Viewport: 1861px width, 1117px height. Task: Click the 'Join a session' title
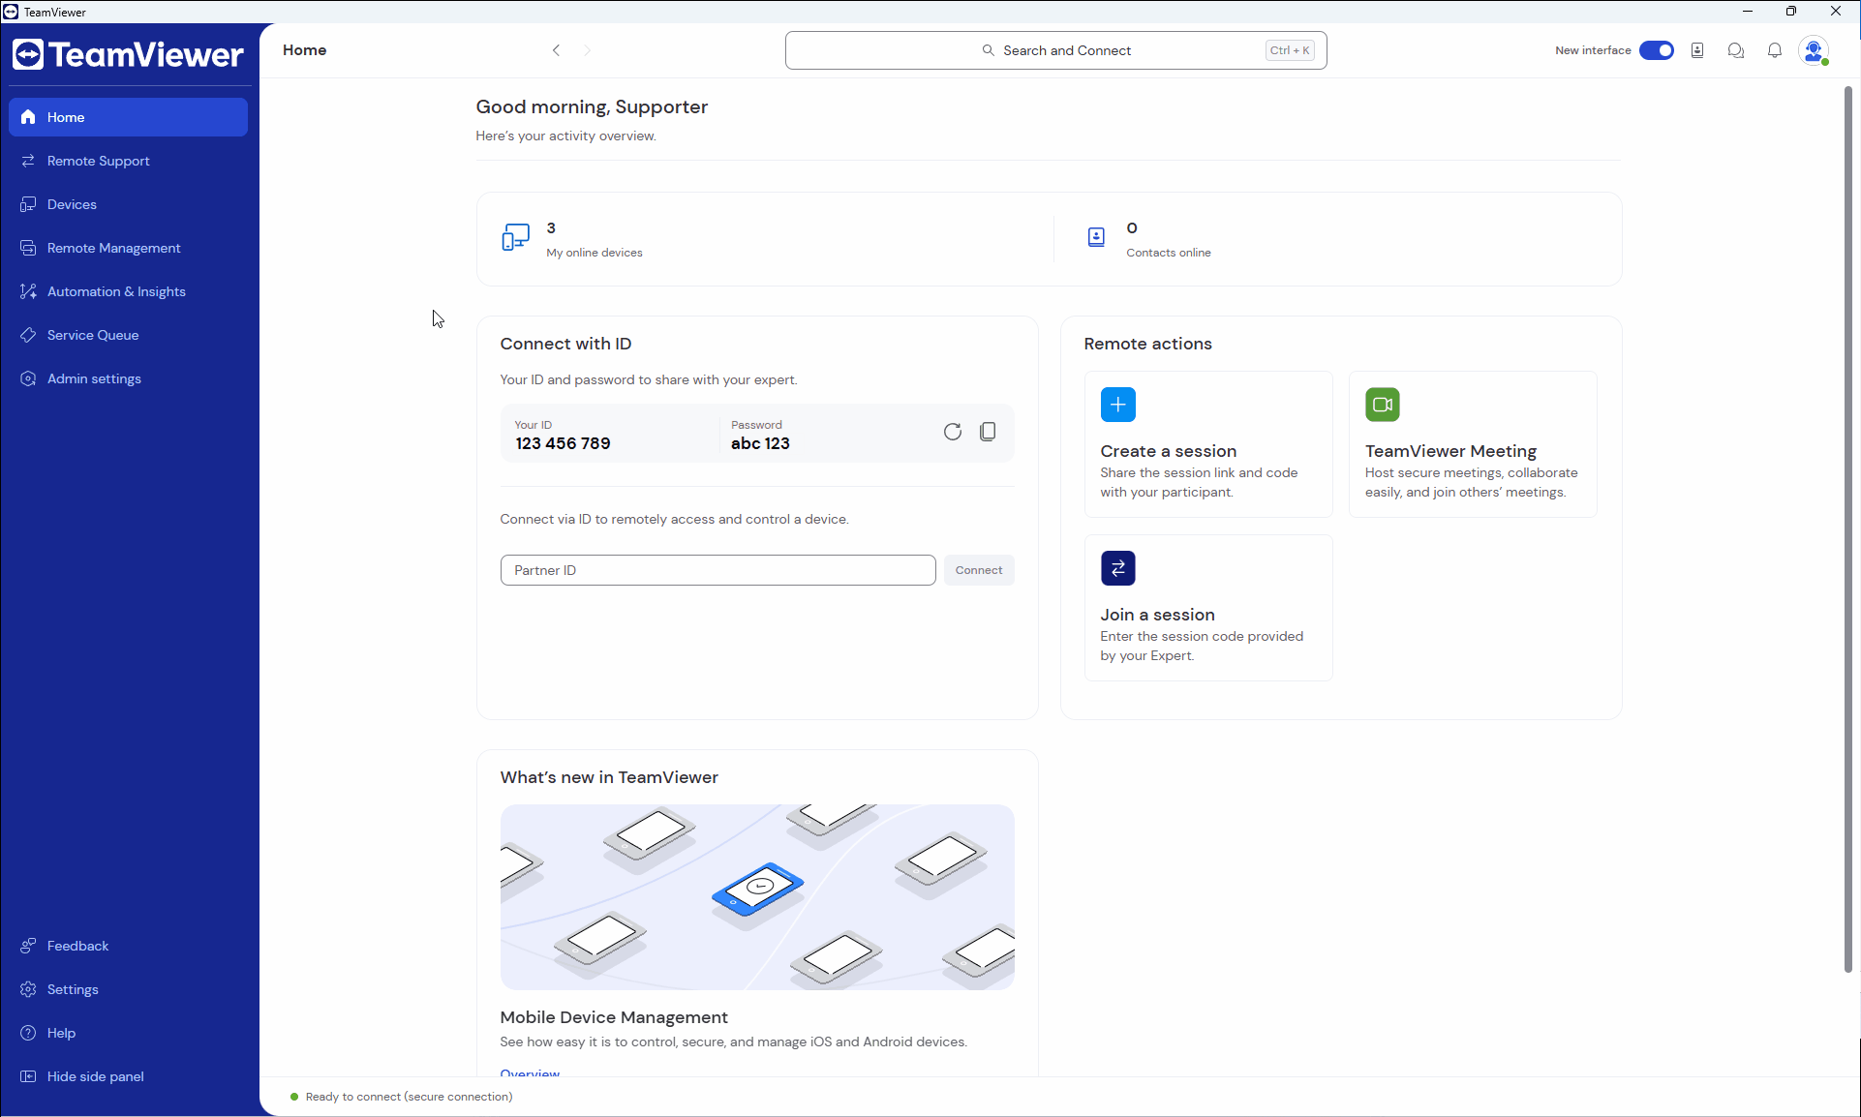(x=1158, y=615)
